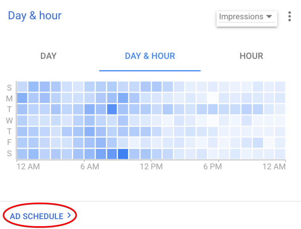Click the last Saturday row heatmap cell
The width and height of the screenshot is (301, 229).
[x=280, y=154]
